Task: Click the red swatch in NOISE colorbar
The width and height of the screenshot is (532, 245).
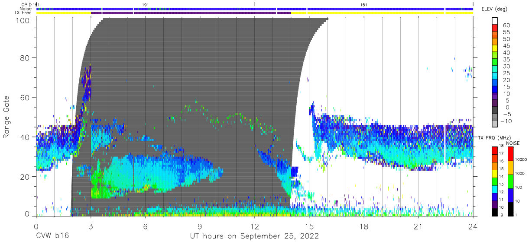Action: 511,154
